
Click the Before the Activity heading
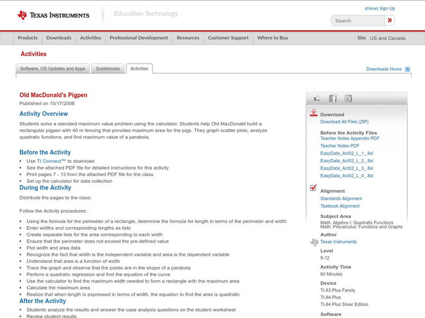[x=45, y=153]
